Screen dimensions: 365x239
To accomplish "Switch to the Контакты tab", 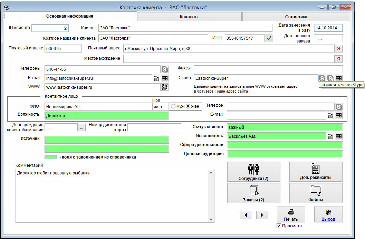I will click(x=189, y=17).
